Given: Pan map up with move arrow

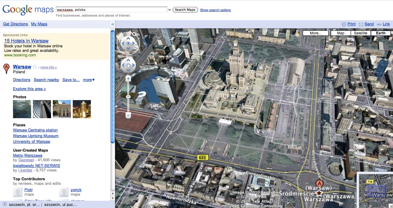Looking at the screenshot, I should (128, 60).
